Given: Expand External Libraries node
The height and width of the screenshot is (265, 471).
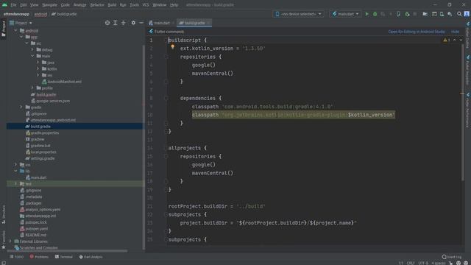Looking at the screenshot, I should (x=10, y=241).
